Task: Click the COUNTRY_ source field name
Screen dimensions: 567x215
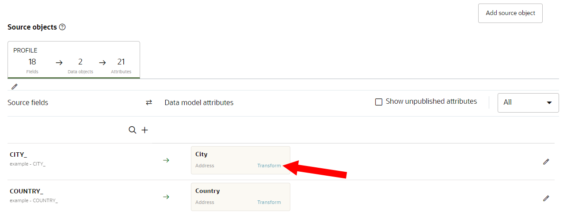Action: 27,191
